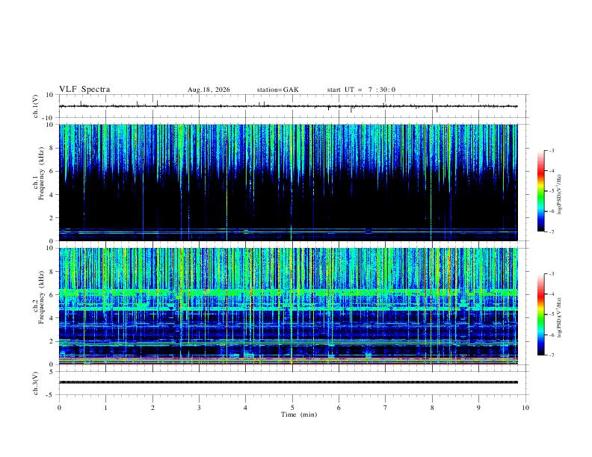Click the ch.3 voltage trace band
This screenshot has height=457, width=592.
288,382
